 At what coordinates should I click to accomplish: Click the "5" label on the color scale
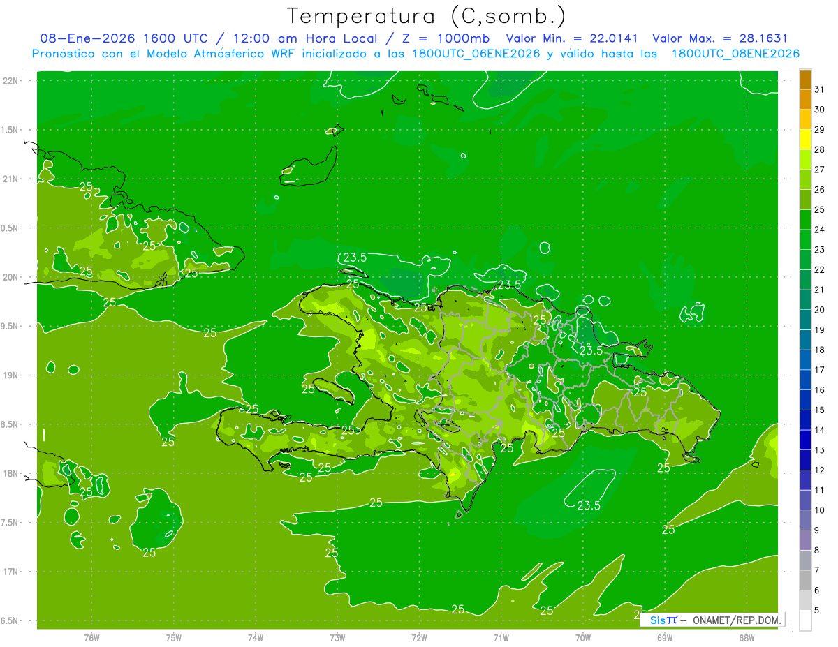pyautogui.click(x=816, y=610)
